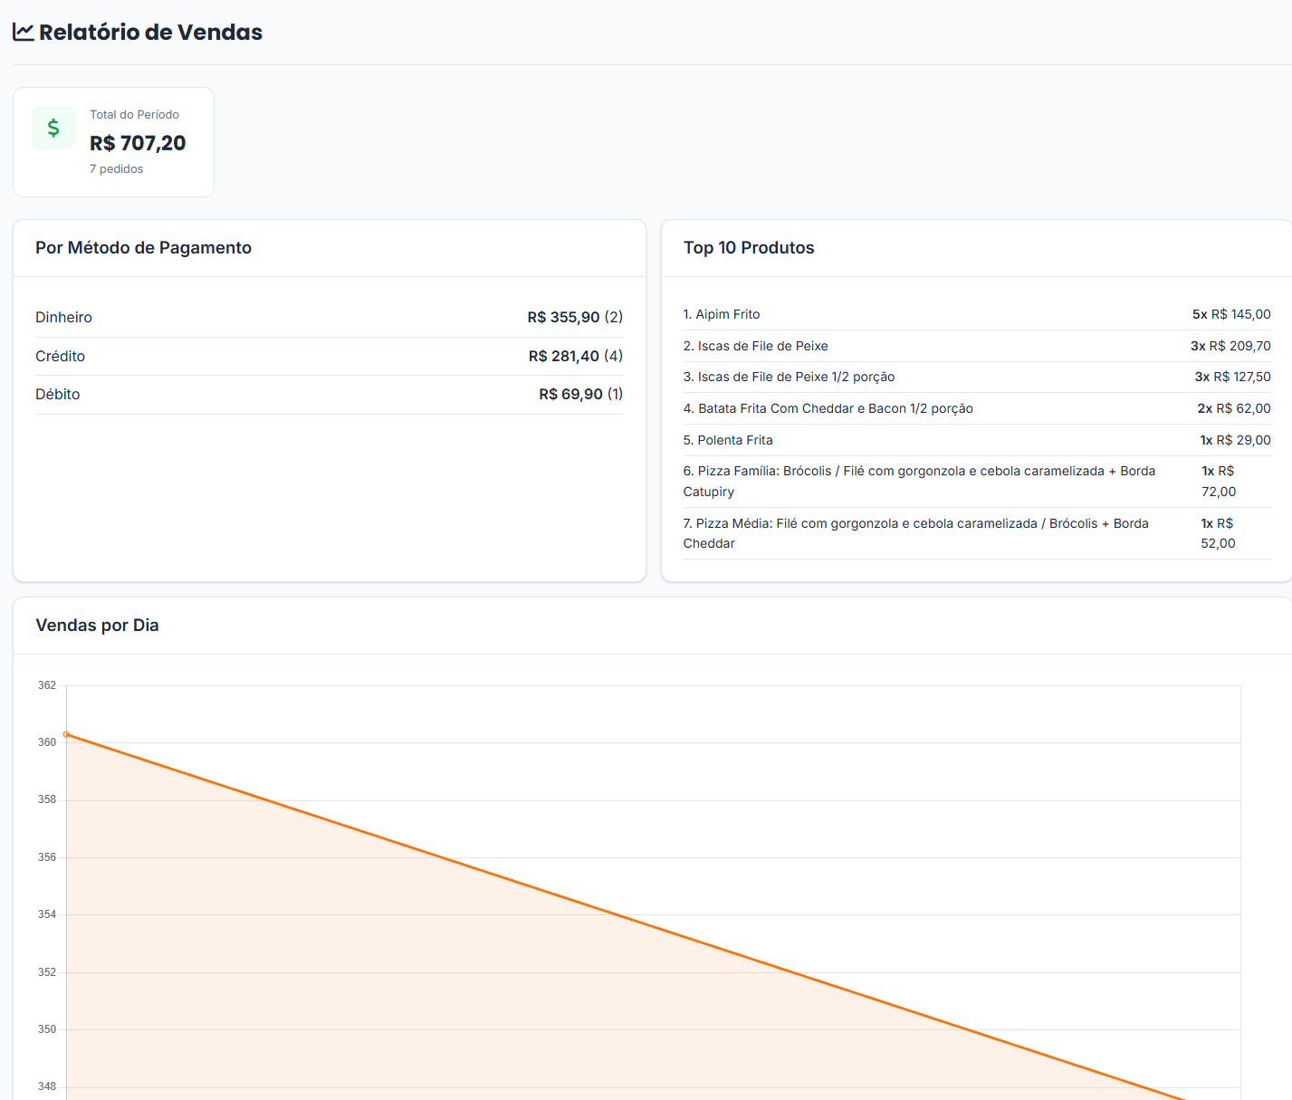The width and height of the screenshot is (1292, 1100).
Task: Click the "Por Método de Pagamento" heading
Action: tap(143, 248)
